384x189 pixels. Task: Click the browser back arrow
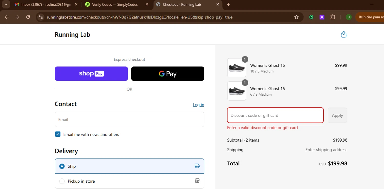(7, 17)
